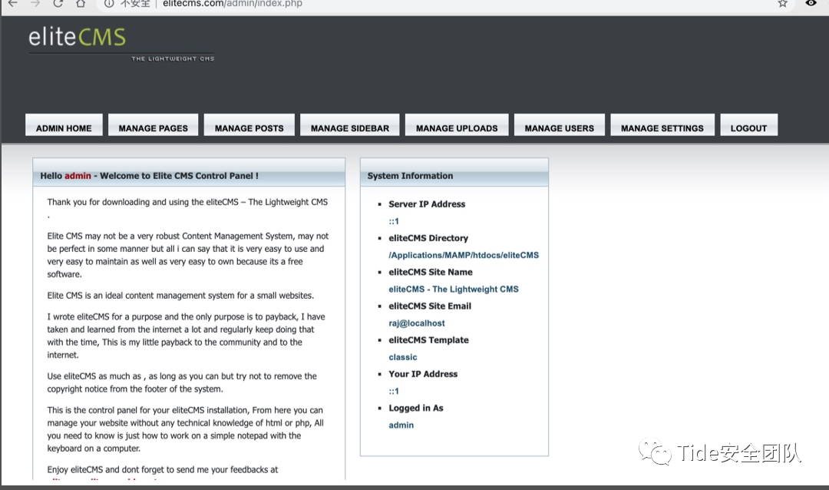Click the Your IP Address label
Screen dimensions: 829x490
(423, 374)
